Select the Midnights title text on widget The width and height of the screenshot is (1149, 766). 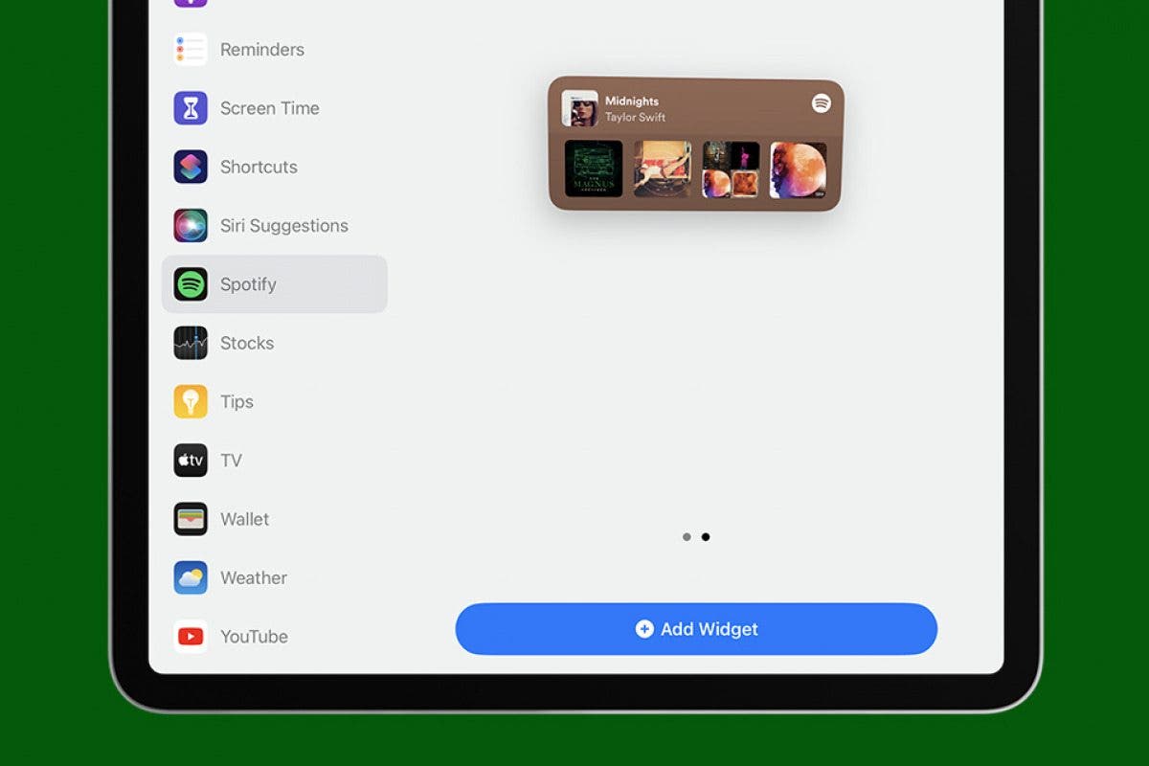632,101
